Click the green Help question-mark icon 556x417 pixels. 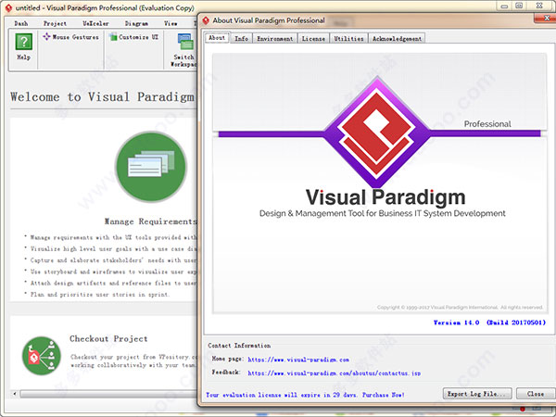(x=24, y=42)
